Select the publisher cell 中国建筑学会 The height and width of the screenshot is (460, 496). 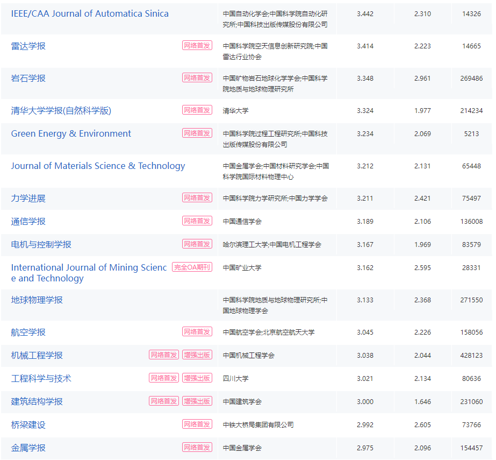click(x=242, y=402)
